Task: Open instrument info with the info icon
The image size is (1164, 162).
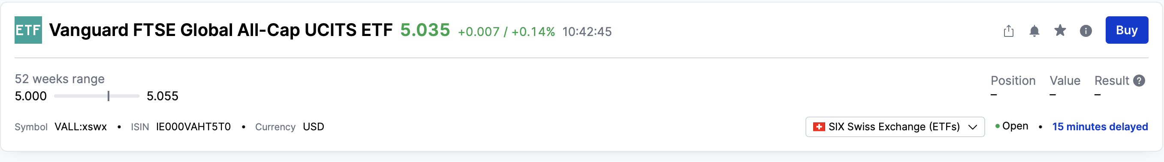Action: 1086,31
